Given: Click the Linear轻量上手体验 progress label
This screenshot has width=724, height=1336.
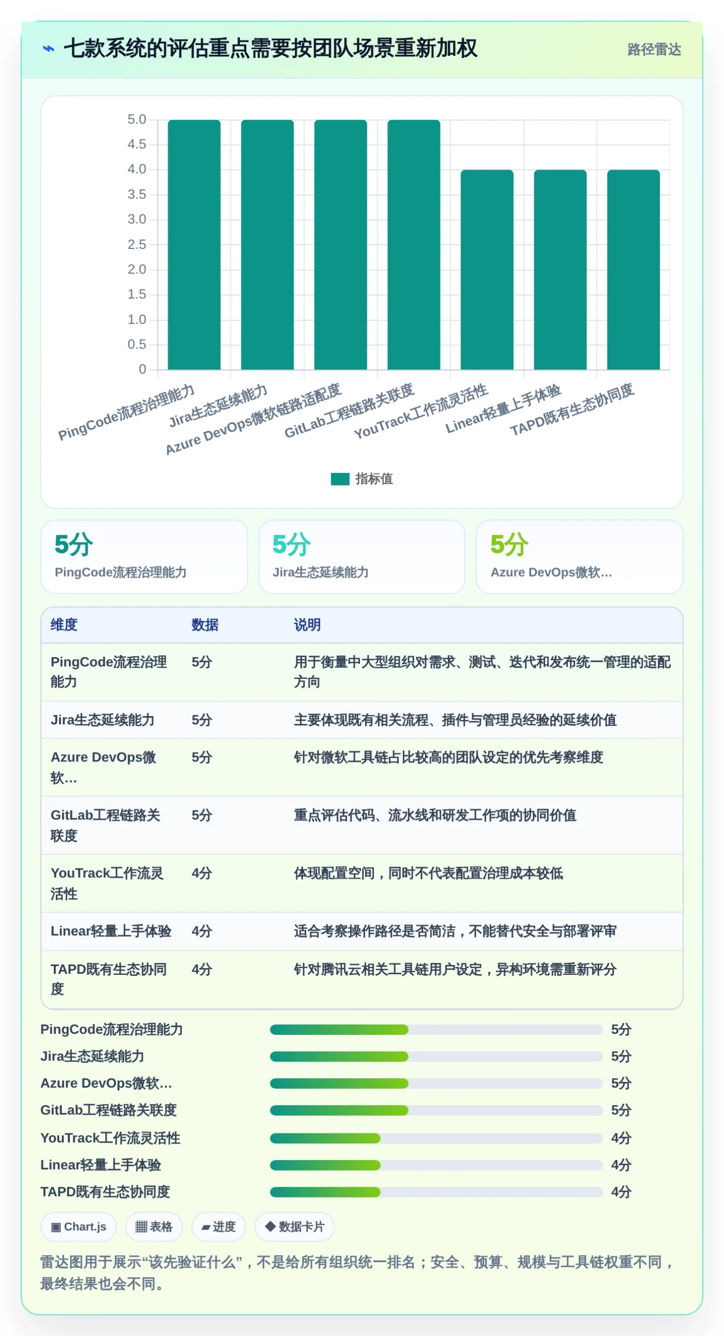Looking at the screenshot, I should point(101,1165).
